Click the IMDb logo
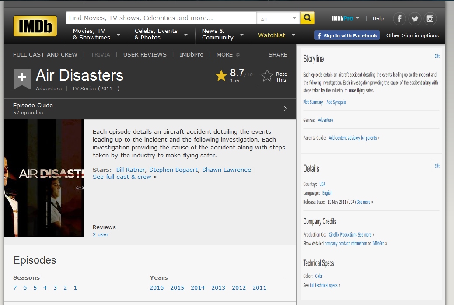The width and height of the screenshot is (454, 305). click(x=35, y=26)
